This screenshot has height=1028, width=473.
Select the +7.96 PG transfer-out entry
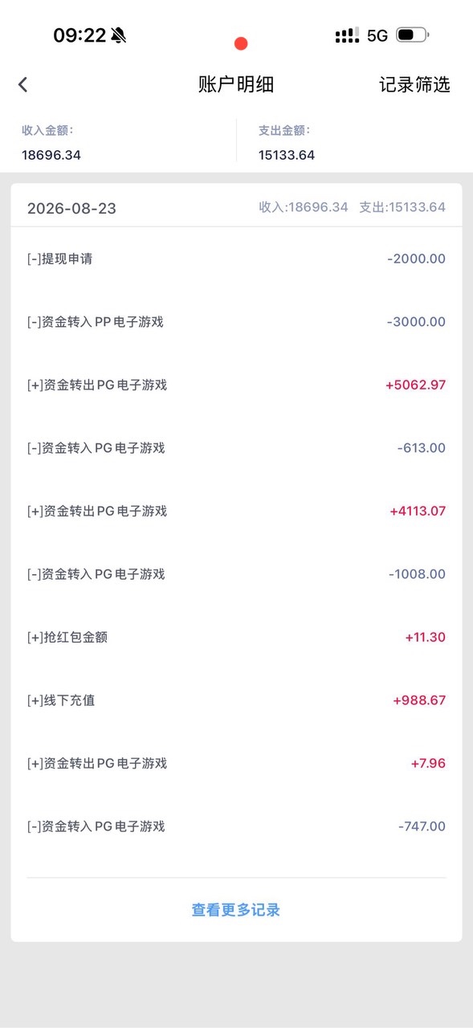[236, 763]
